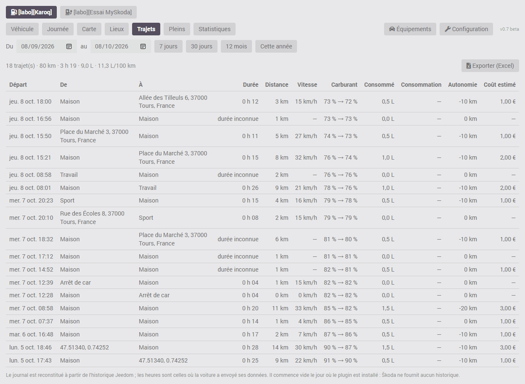Image resolution: width=525 pixels, height=384 pixels.
Task: Select the trip row mar. 6 oct. 16:48
Action: click(262, 334)
